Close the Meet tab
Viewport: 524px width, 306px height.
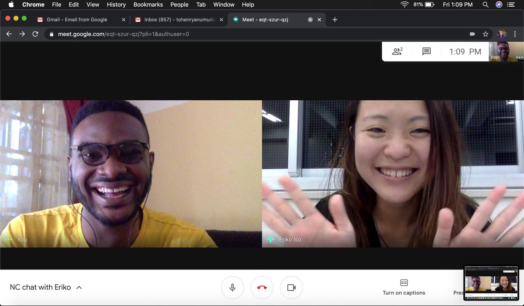tap(319, 20)
